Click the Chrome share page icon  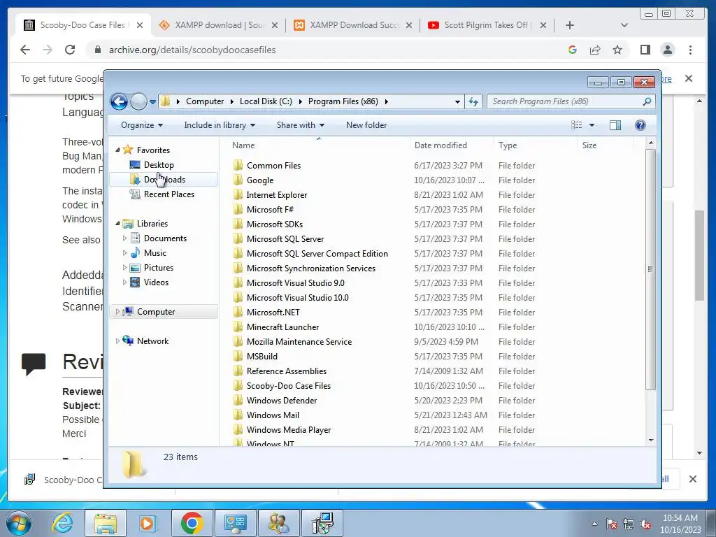tap(595, 50)
